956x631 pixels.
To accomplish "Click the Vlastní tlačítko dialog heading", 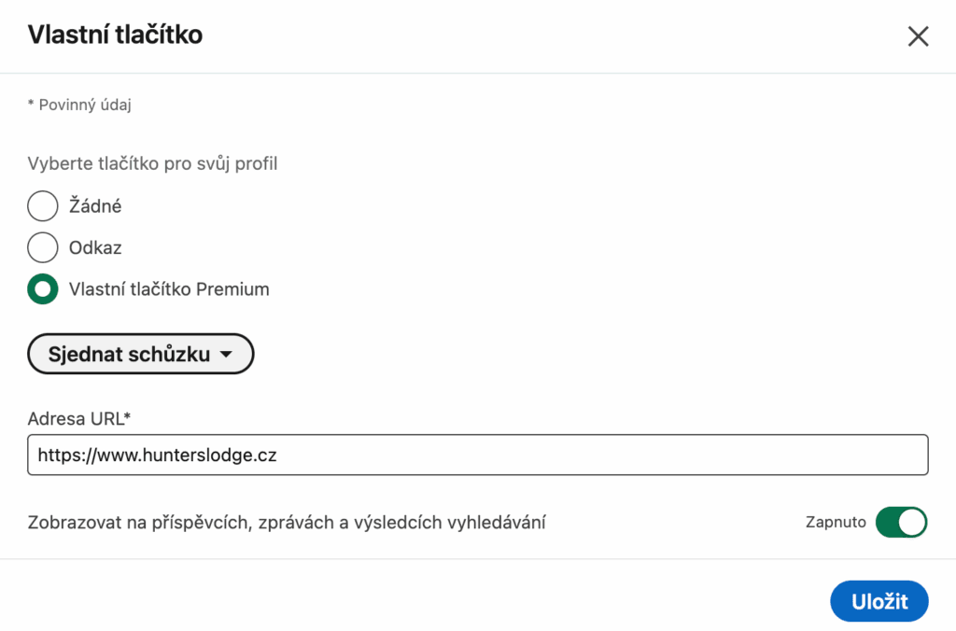I will (x=115, y=35).
